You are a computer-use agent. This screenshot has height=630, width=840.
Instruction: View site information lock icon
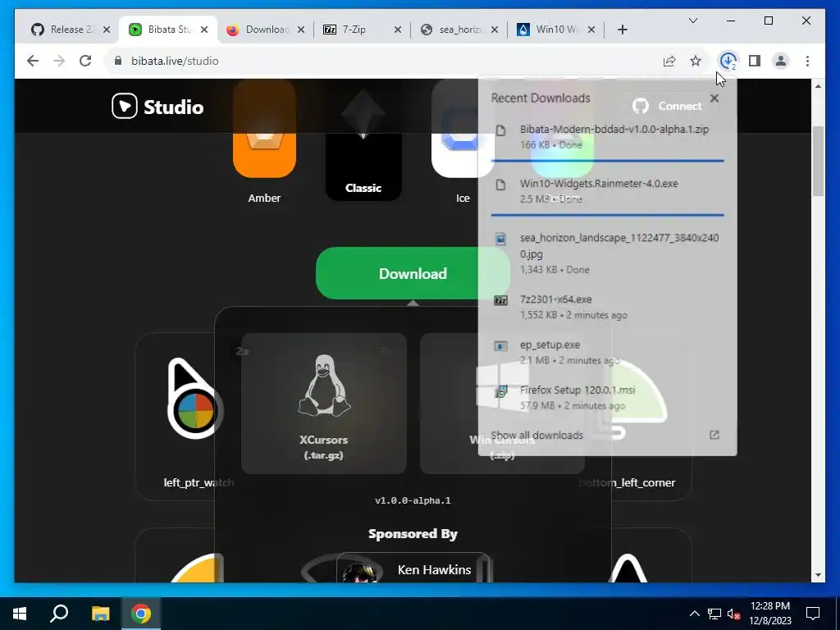118,61
